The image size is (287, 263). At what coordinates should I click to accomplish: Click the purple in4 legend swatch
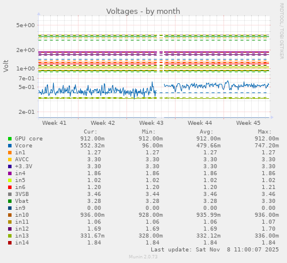(x=10, y=173)
